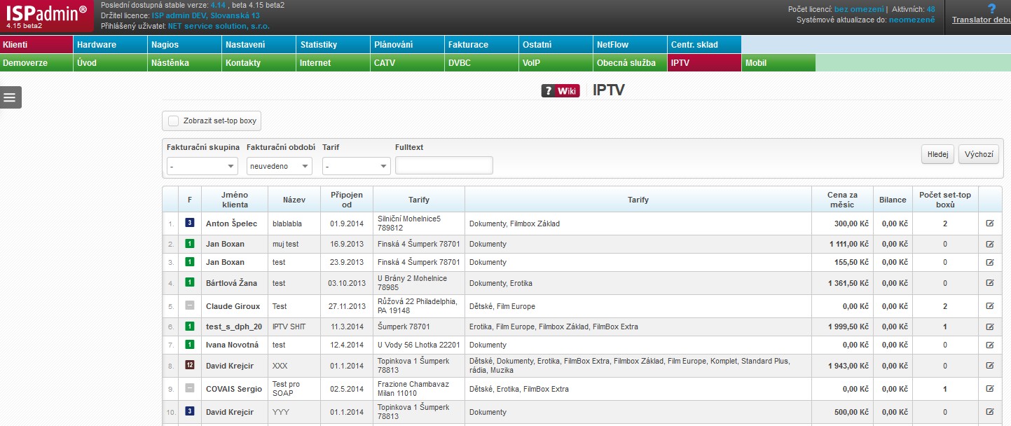This screenshot has height=426, width=1011.
Task: Sort by 'Cena za měsíc' column
Action: 841,200
